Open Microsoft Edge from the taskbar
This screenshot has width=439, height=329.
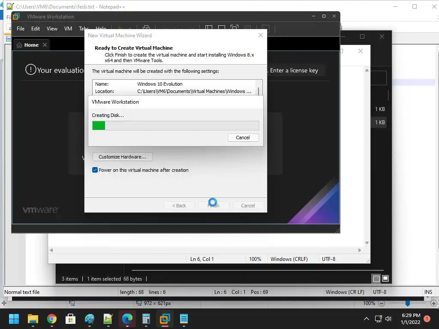[x=127, y=319]
